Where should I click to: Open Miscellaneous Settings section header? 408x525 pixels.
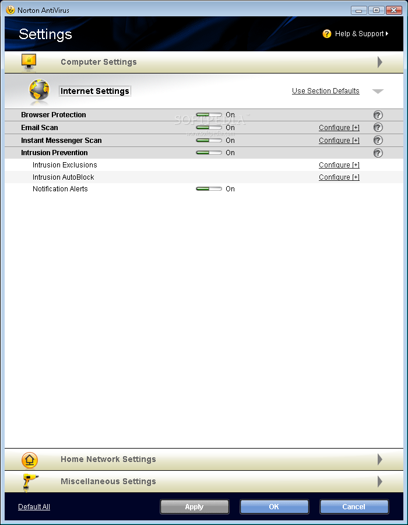pos(204,481)
